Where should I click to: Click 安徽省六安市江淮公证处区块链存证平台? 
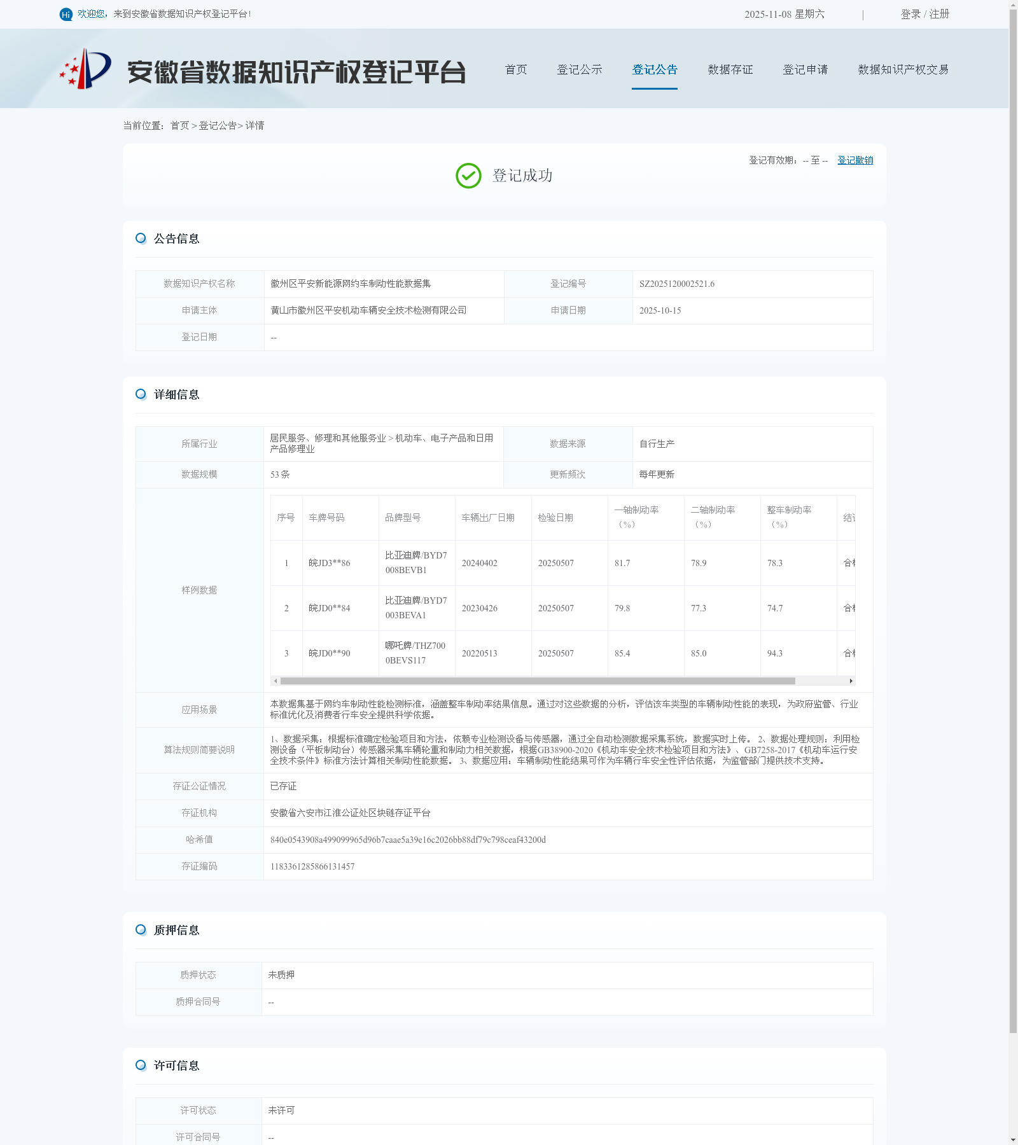tap(351, 813)
